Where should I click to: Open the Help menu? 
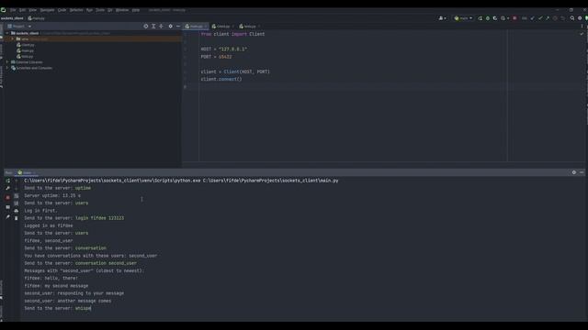tap(136, 10)
